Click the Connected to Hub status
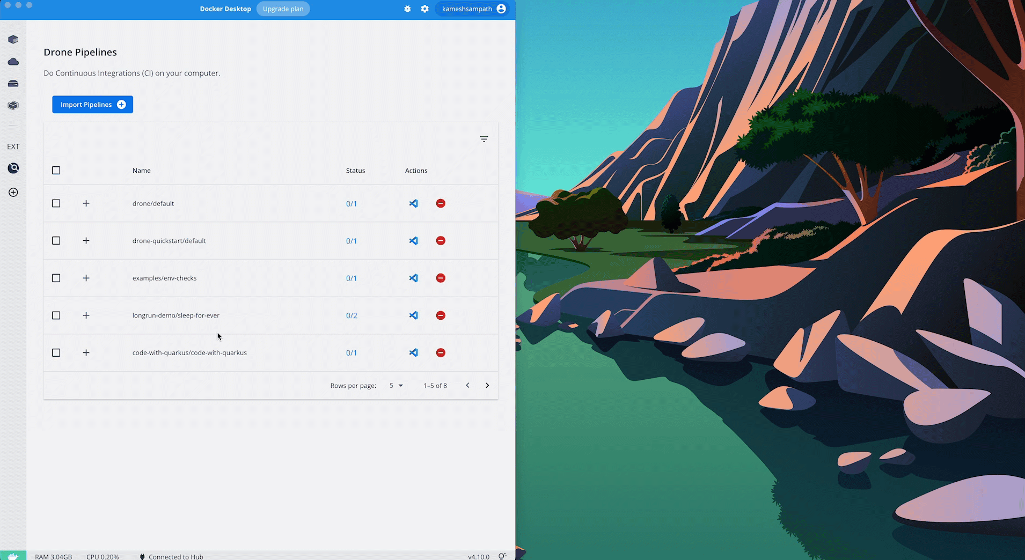The image size is (1025, 560). (x=171, y=557)
